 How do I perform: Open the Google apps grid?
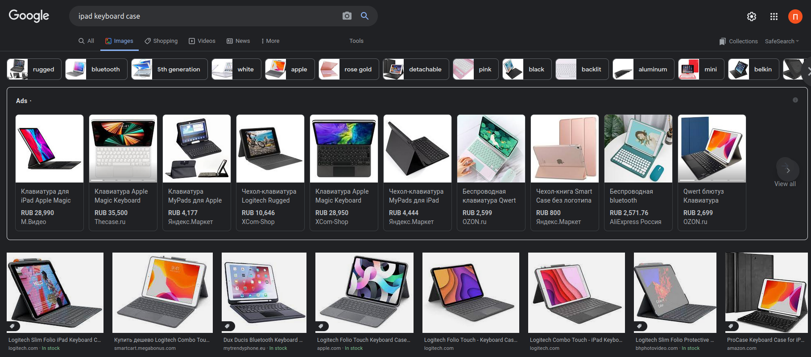coord(774,17)
